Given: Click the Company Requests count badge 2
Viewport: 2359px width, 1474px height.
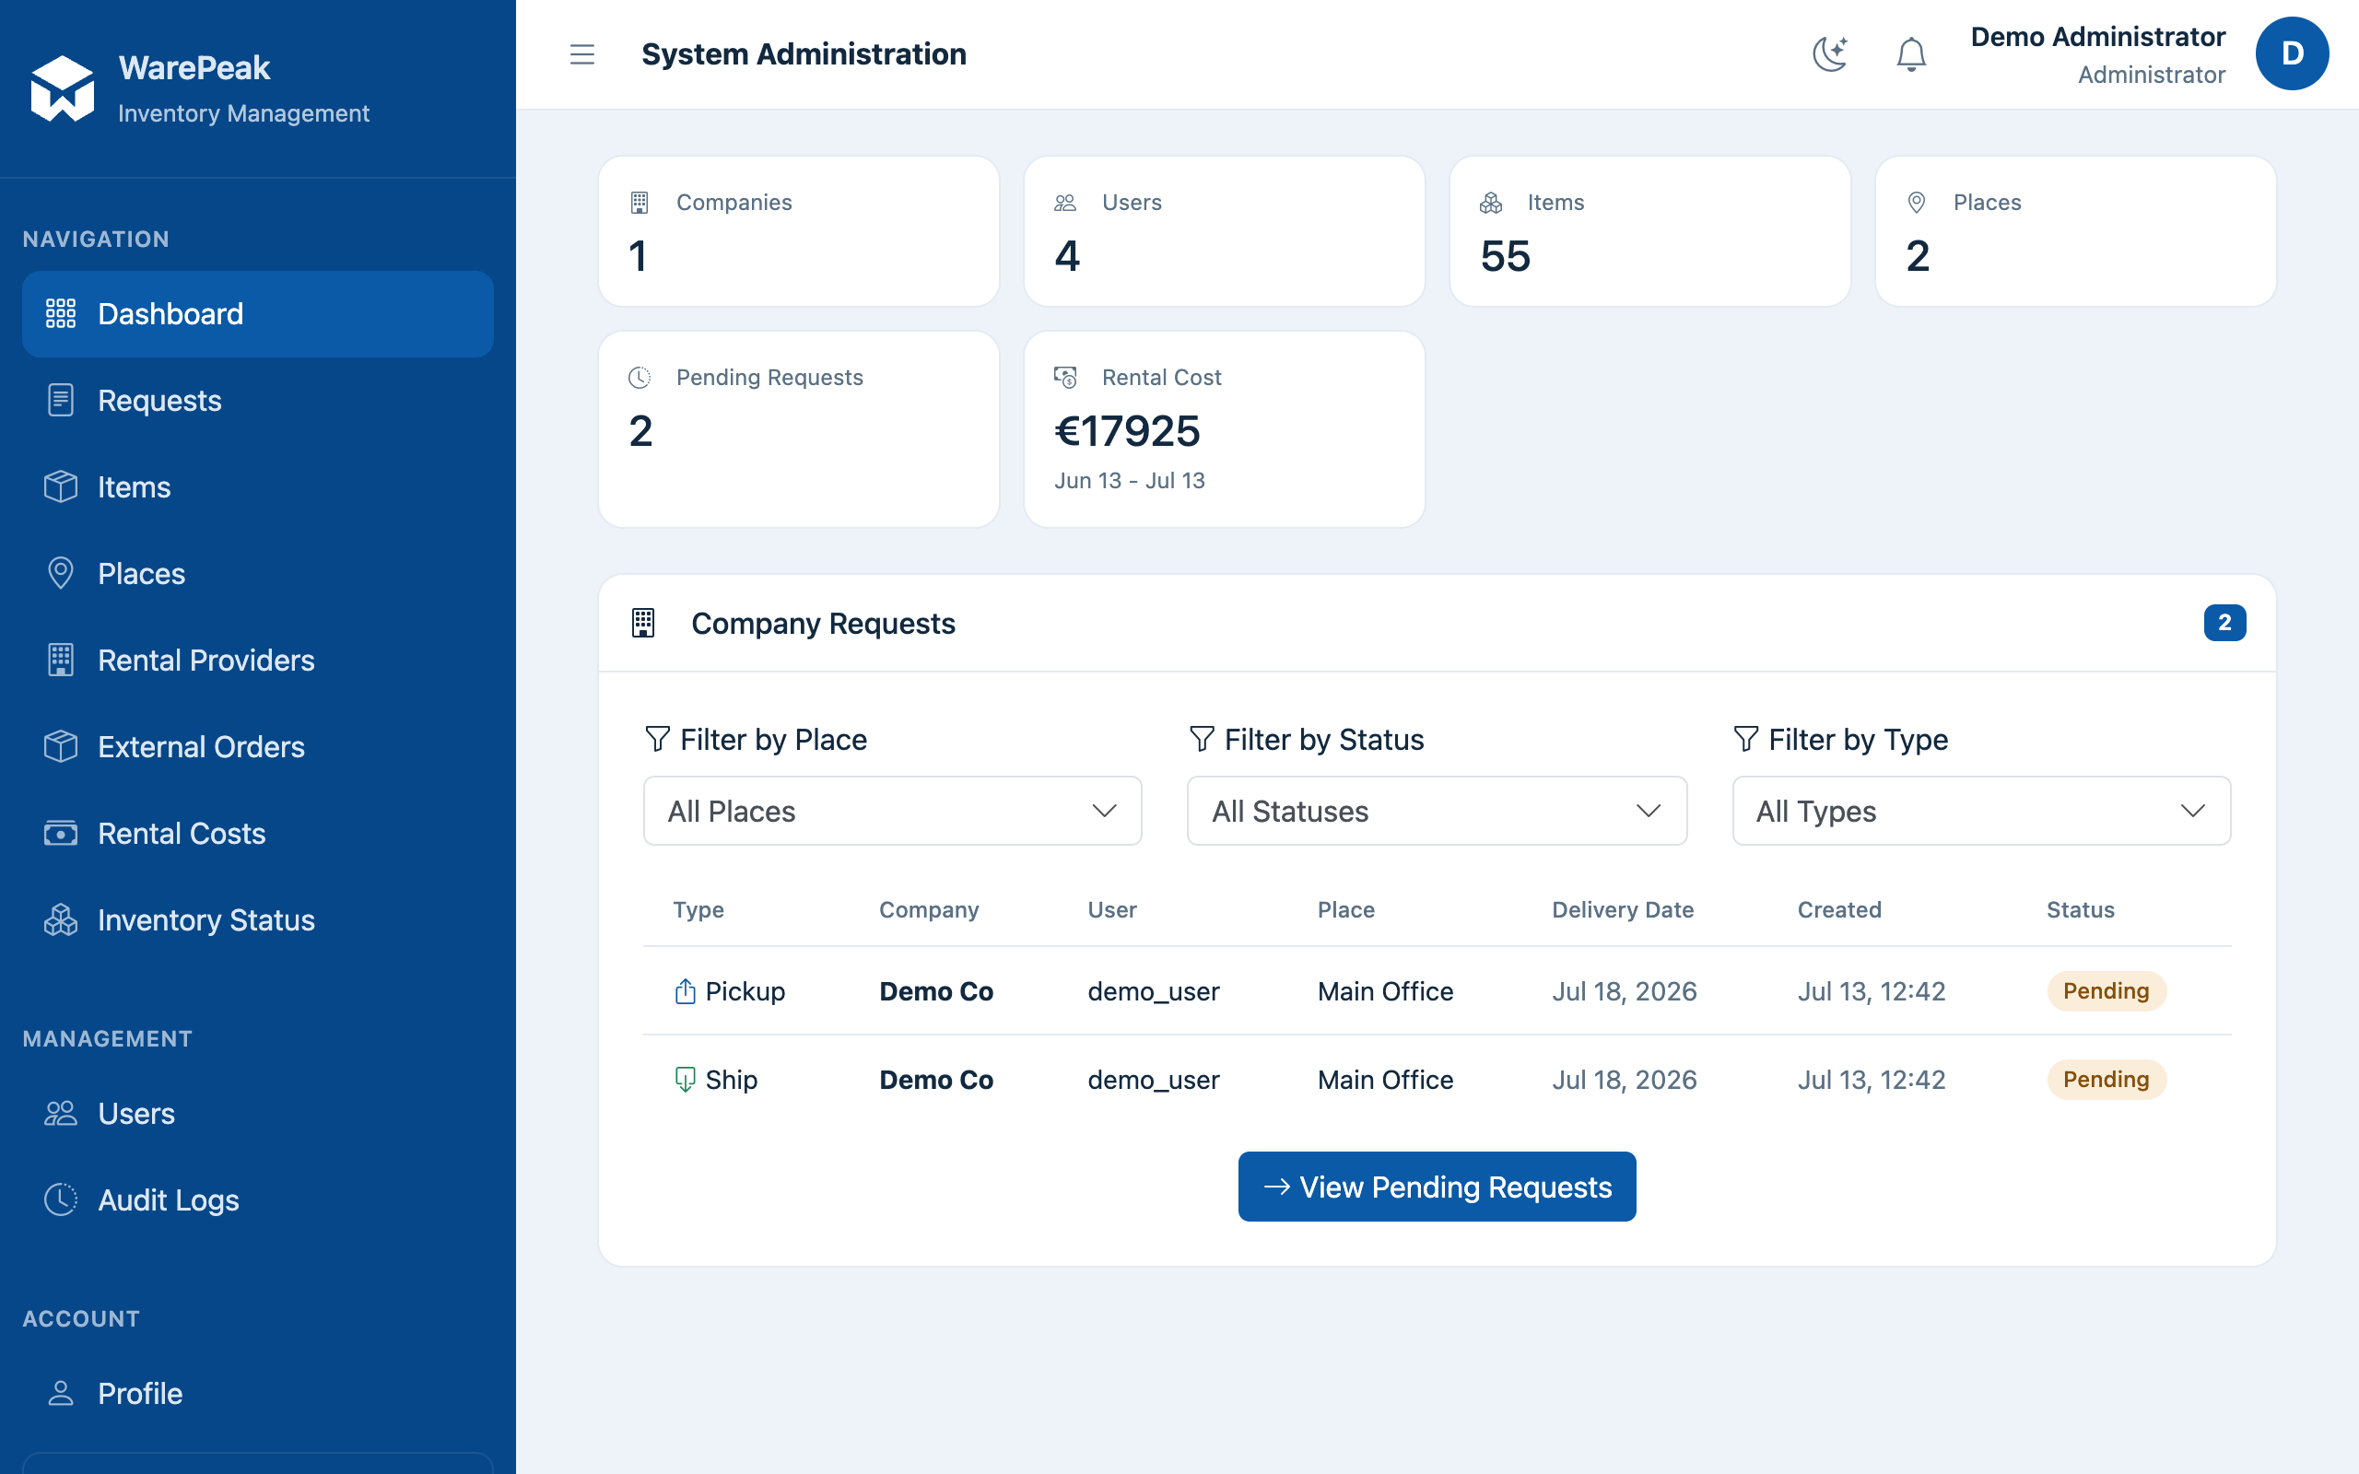Looking at the screenshot, I should (2224, 623).
